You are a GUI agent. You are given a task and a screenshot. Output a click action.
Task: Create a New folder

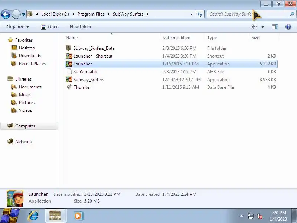(81, 27)
